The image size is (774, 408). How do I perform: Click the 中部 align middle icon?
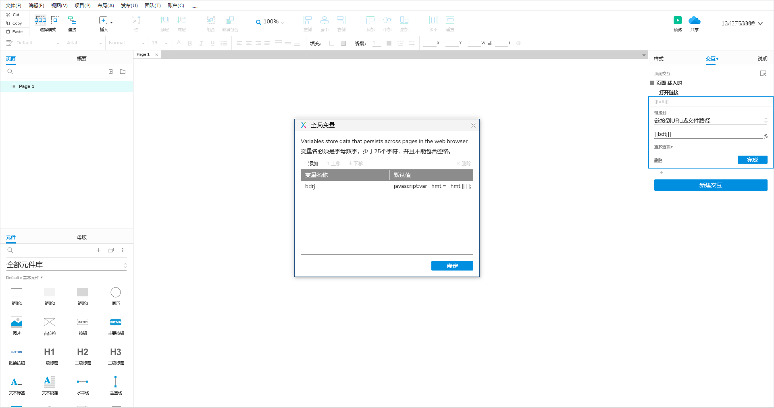(x=387, y=20)
